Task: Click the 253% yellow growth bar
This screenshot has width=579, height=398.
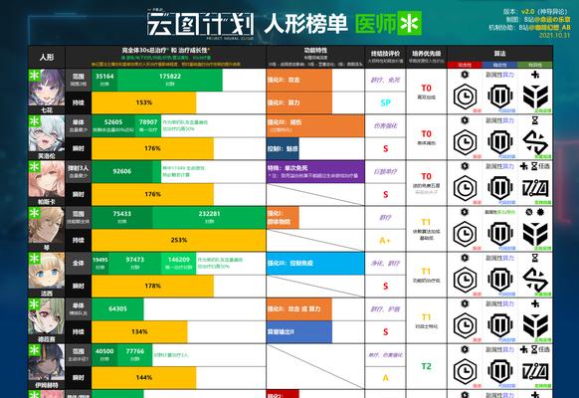Action: click(x=179, y=240)
